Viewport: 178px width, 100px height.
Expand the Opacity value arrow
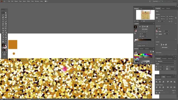pos(169,34)
